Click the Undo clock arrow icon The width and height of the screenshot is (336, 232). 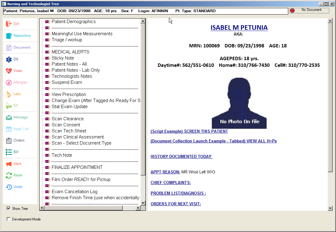pyautogui.click(x=9, y=187)
